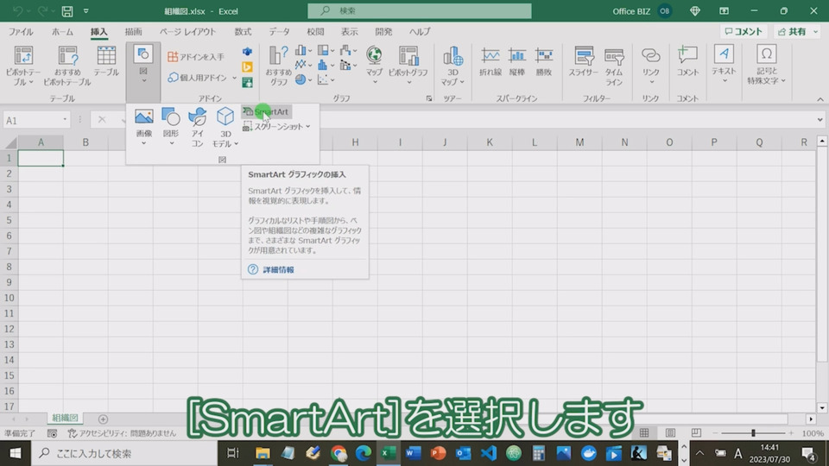The image size is (829, 466).
Task: Save the workbook with the save icon
Action: (x=67, y=11)
